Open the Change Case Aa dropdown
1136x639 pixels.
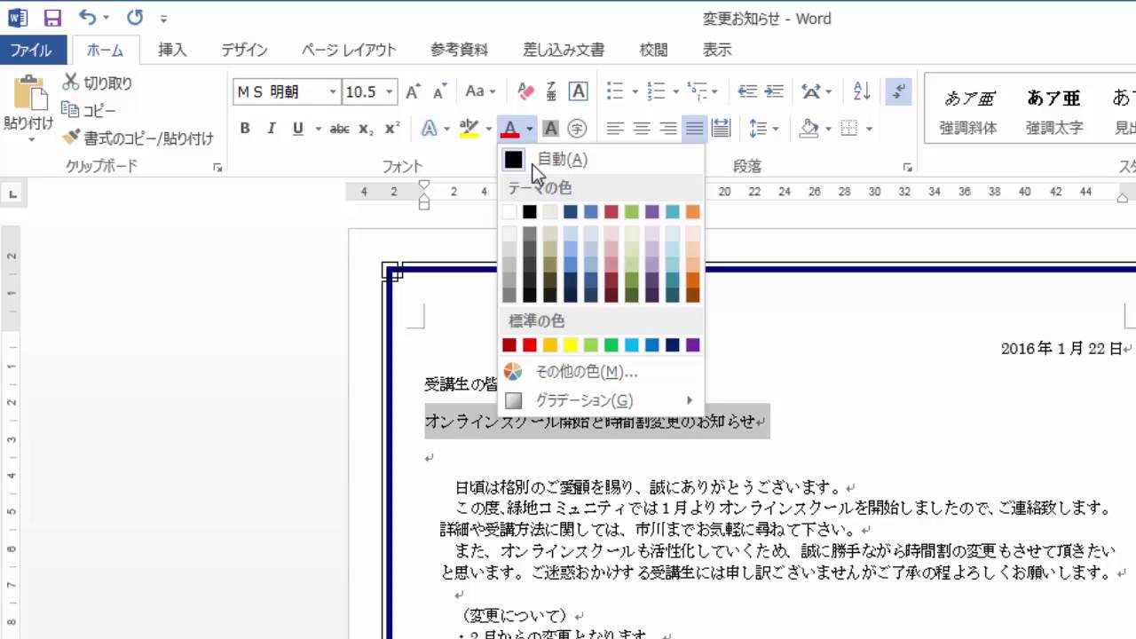click(480, 91)
